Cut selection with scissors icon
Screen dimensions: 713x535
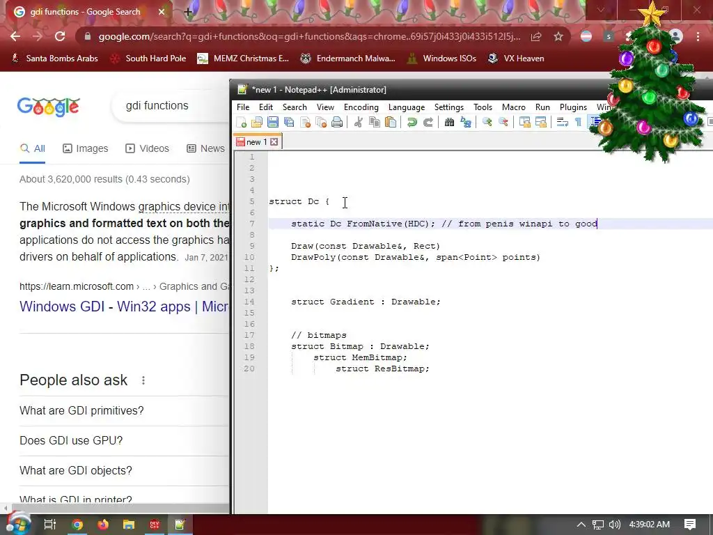click(x=359, y=122)
